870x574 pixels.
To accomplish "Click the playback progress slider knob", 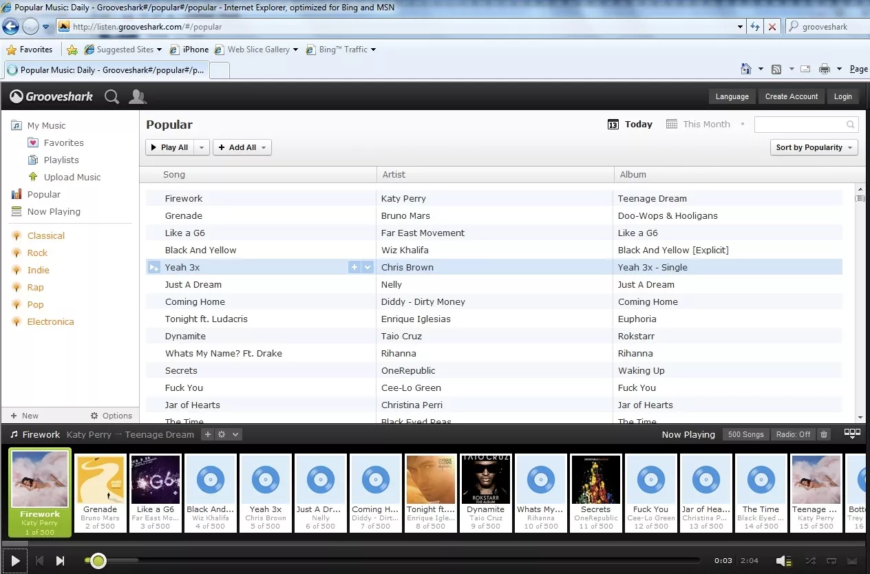I will coord(98,561).
